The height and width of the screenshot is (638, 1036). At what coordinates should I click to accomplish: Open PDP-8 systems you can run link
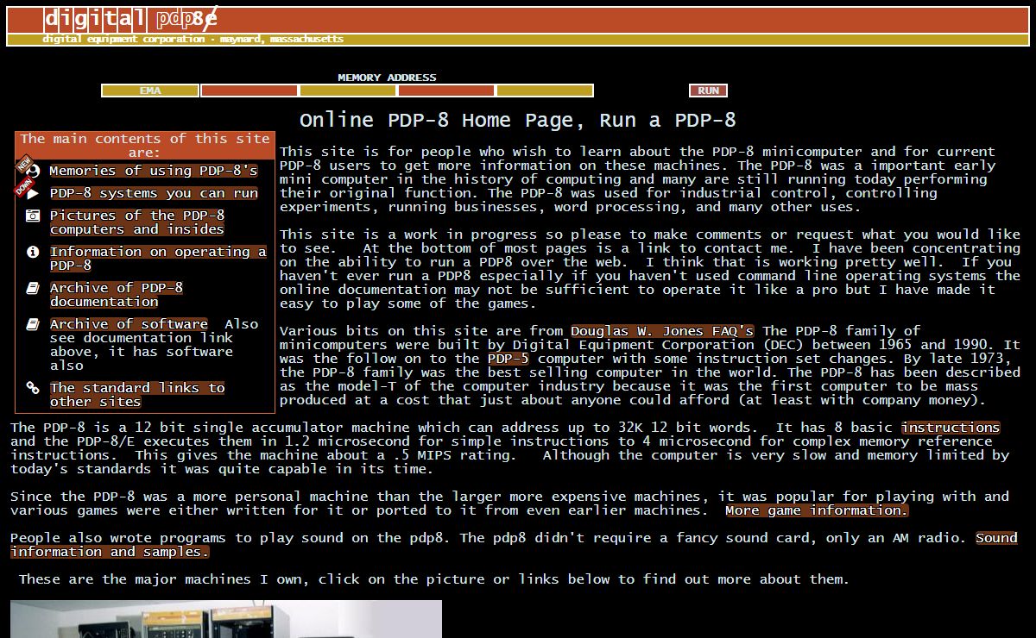154,193
